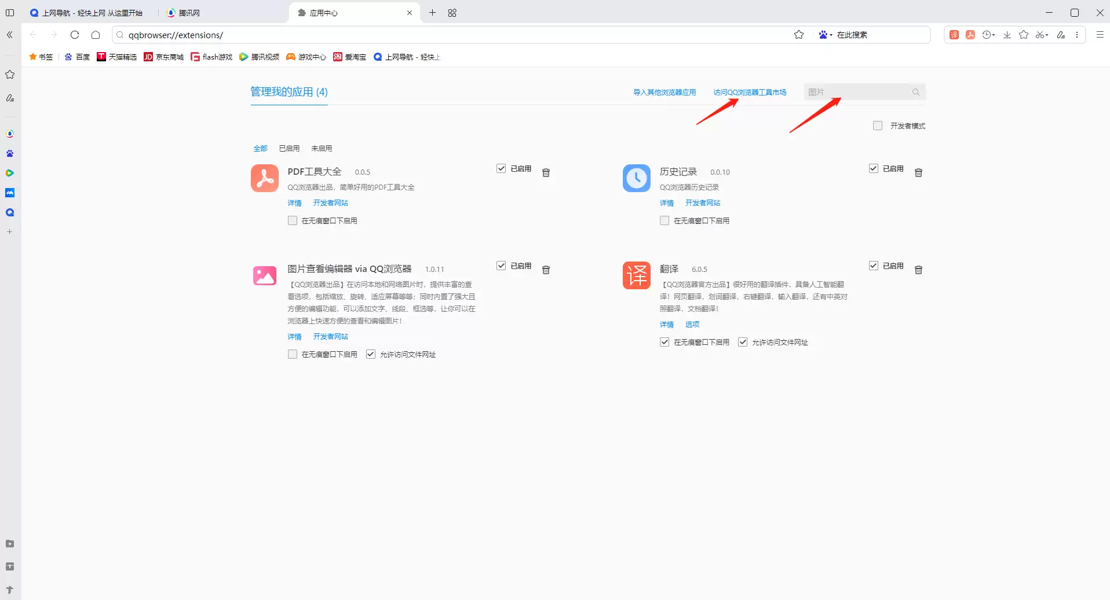This screenshot has height=600, width=1110.
Task: Uncheck 允许访问文件网址 for 图片查看编辑器
Action: click(x=371, y=354)
